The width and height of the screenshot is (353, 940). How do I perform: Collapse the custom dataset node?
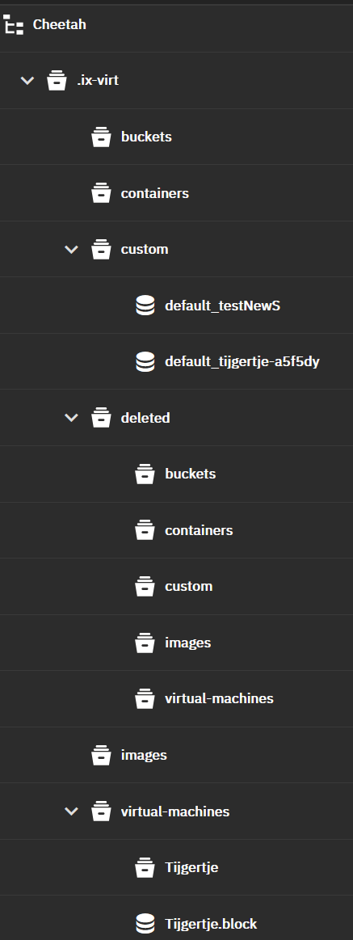pos(71,249)
